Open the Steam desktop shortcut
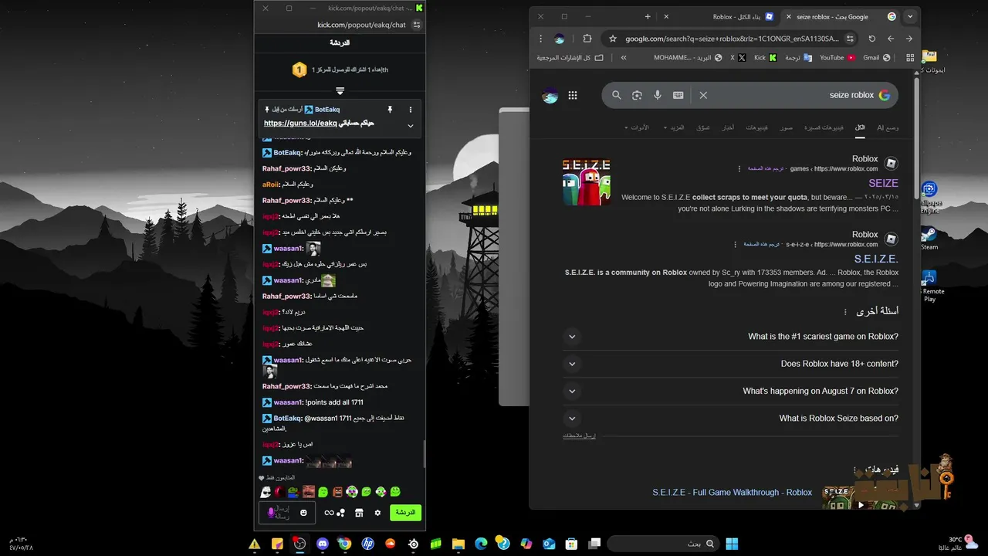The height and width of the screenshot is (556, 988). tap(929, 238)
